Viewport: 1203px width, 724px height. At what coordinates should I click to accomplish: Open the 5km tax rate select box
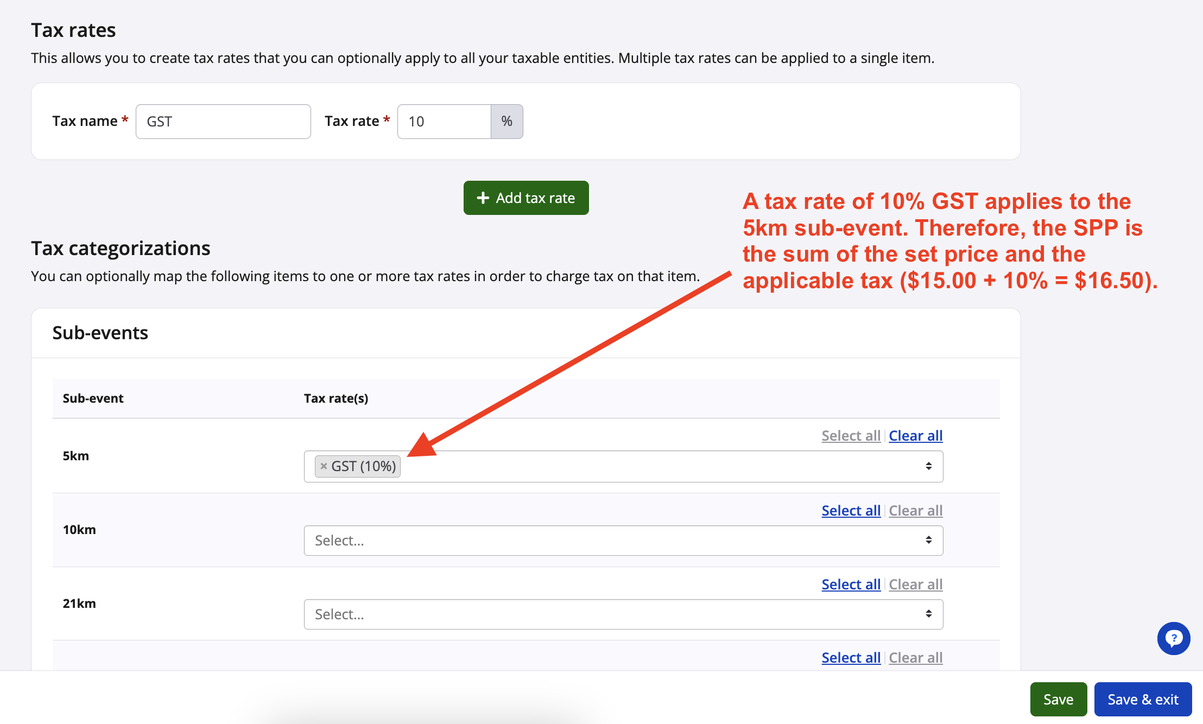coord(623,466)
